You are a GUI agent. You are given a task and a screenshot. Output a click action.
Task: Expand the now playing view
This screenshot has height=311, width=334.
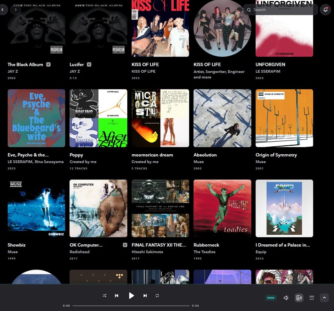pos(324,298)
